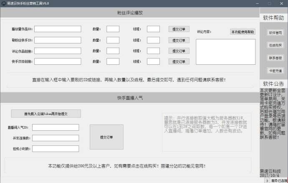Image resolution: width=288 pixels, height=183 pixels.
Task: Click the 播放量作品ID input field
Action: coord(58,29)
